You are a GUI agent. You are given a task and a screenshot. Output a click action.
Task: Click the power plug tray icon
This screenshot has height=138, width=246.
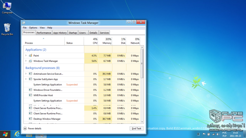click(209, 134)
